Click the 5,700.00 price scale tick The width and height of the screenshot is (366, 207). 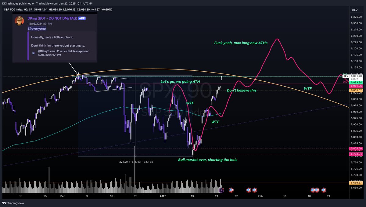(x=356, y=175)
